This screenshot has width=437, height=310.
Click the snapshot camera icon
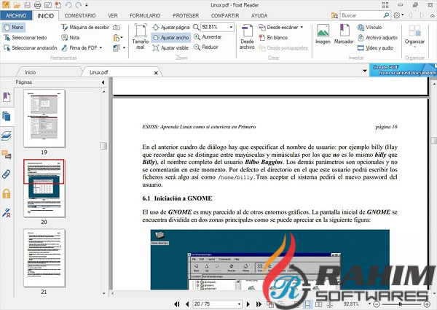tap(117, 27)
